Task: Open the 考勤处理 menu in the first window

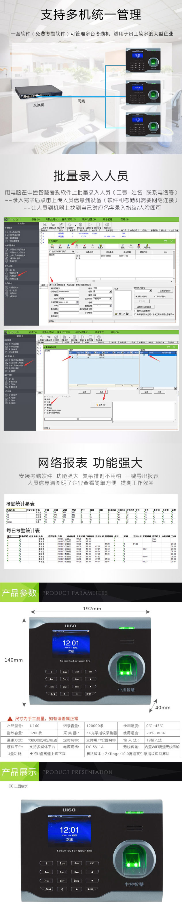Action: [x=52, y=219]
